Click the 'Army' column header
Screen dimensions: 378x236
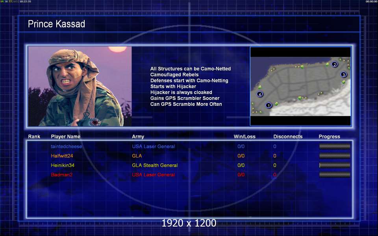tap(138, 136)
